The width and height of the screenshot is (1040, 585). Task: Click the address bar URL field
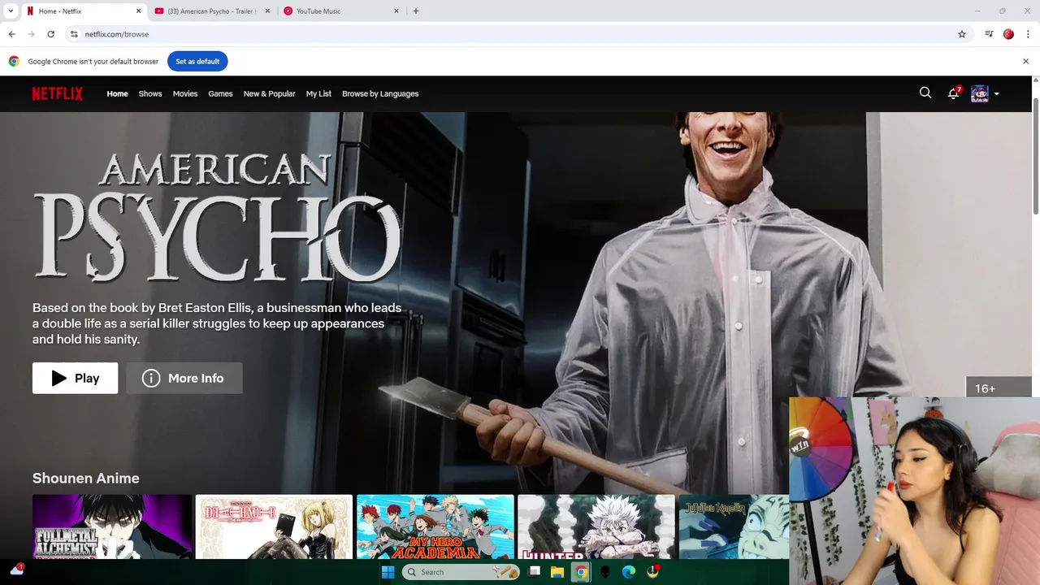(520, 34)
